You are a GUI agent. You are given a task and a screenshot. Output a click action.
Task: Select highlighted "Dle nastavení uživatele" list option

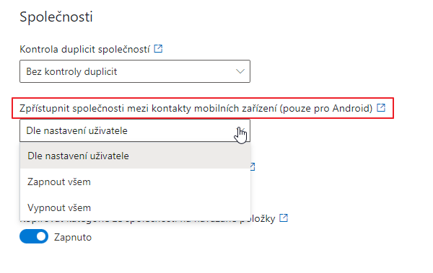click(135, 156)
